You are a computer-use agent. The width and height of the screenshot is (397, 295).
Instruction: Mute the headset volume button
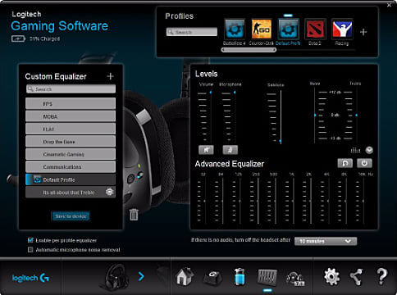[x=206, y=150]
